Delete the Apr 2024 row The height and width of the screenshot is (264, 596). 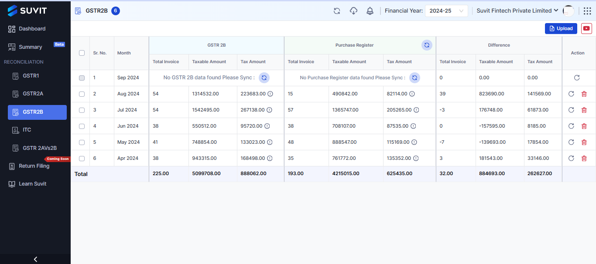584,158
